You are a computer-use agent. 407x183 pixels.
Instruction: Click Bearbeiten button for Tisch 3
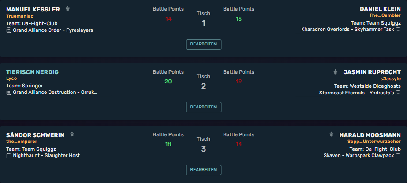click(204, 170)
